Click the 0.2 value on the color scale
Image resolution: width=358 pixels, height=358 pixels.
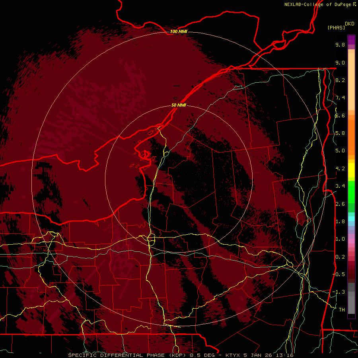point(340,257)
